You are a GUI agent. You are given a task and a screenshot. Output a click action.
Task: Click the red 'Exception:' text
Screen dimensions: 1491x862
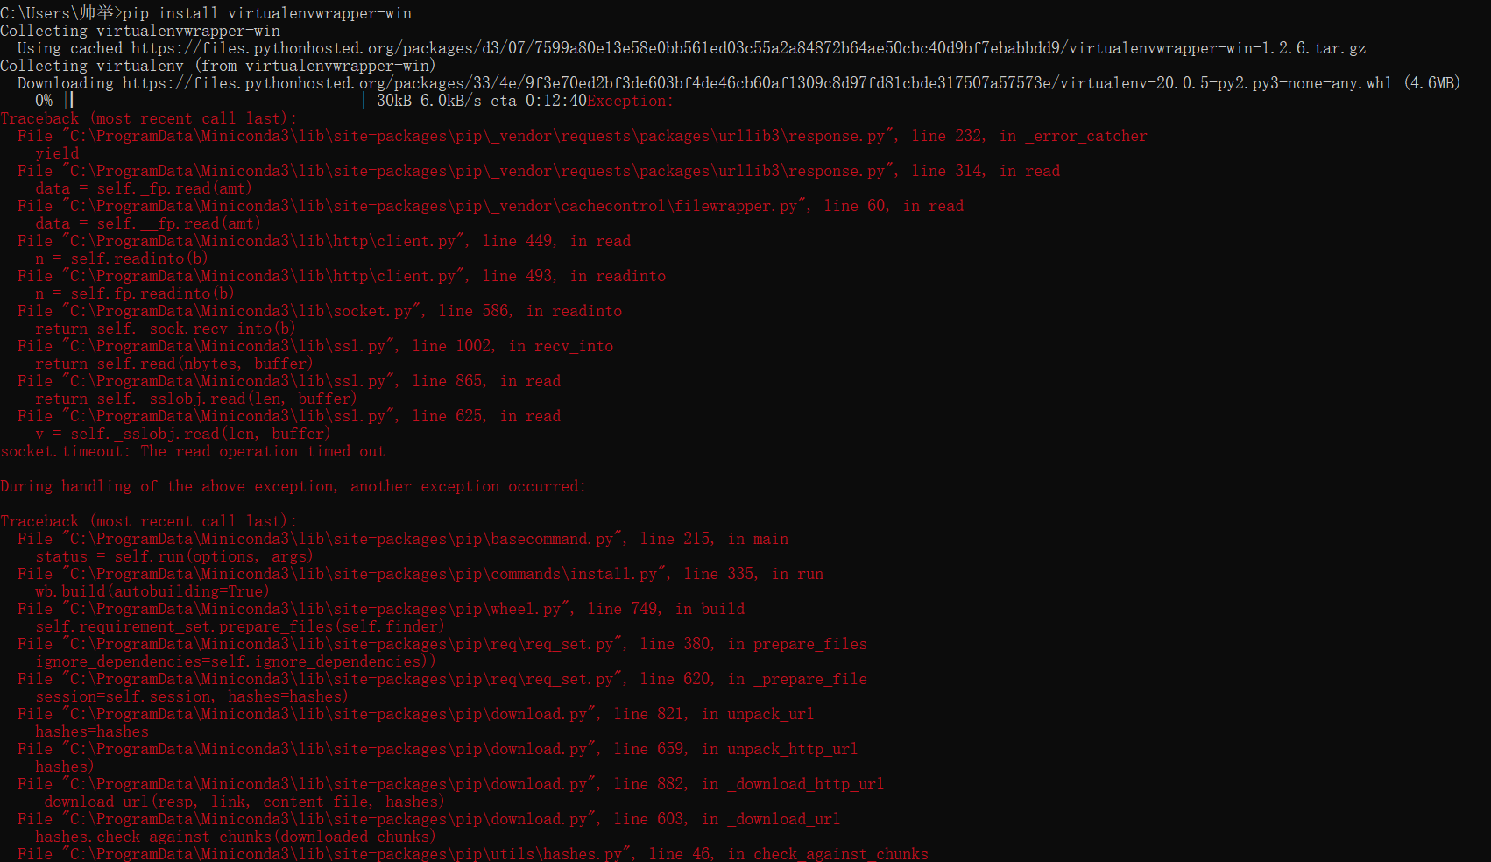coord(631,101)
